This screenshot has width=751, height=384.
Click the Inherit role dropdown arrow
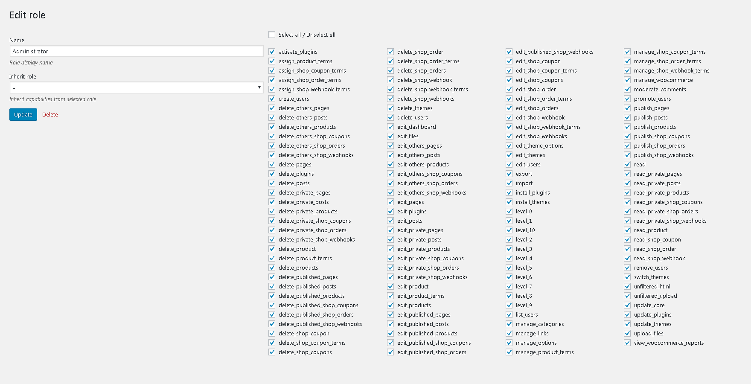(259, 87)
